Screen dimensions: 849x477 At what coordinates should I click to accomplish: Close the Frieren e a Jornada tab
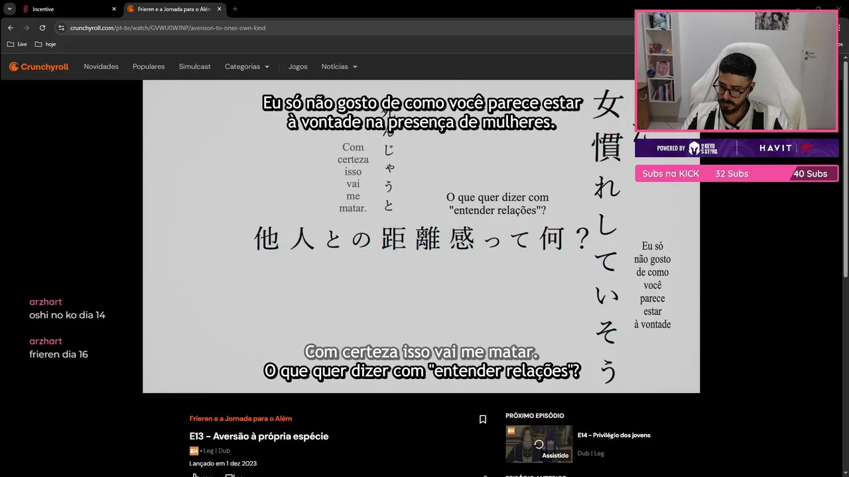tap(220, 9)
